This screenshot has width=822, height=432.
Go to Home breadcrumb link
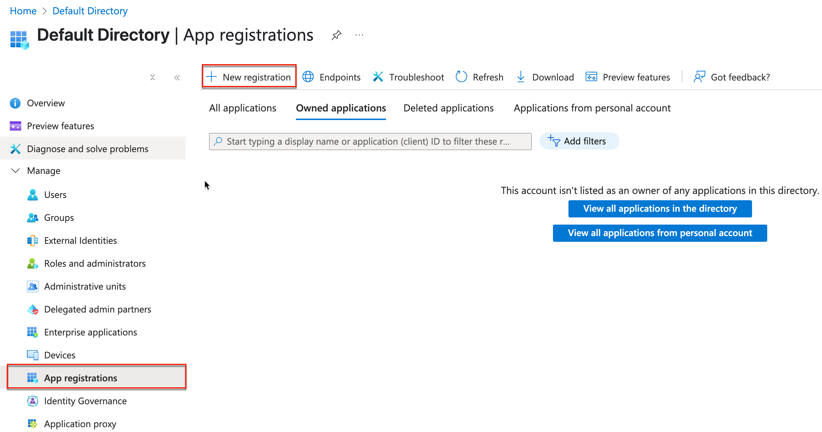pyautogui.click(x=23, y=11)
